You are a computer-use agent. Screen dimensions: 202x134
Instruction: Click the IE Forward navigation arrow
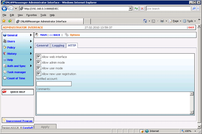[11, 9]
